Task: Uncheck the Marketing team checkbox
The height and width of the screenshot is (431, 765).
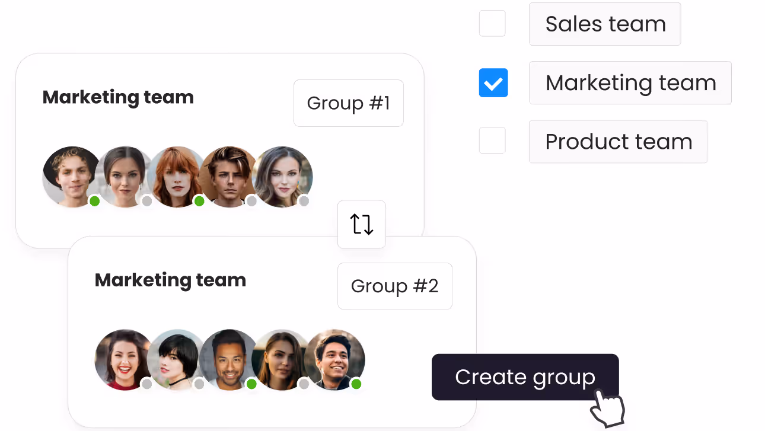Action: pyautogui.click(x=493, y=83)
